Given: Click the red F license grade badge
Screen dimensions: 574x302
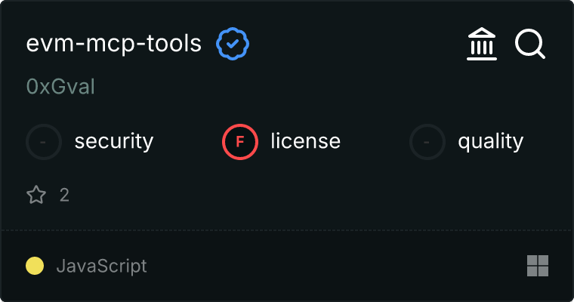Looking at the screenshot, I should pyautogui.click(x=240, y=141).
